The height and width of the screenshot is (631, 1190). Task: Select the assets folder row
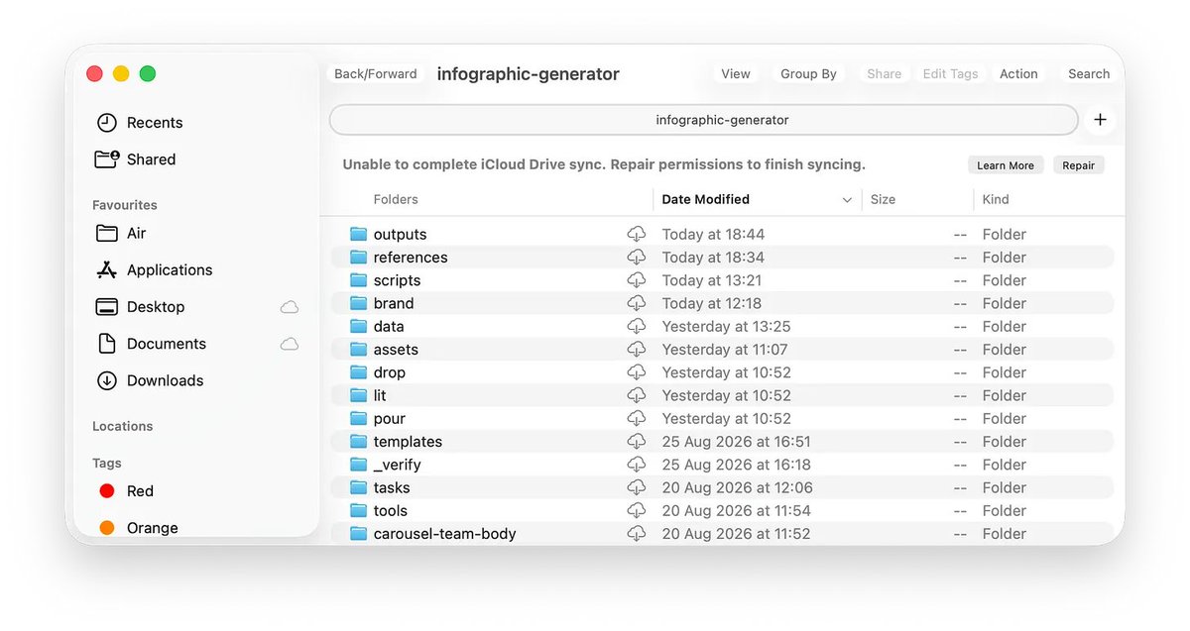722,350
